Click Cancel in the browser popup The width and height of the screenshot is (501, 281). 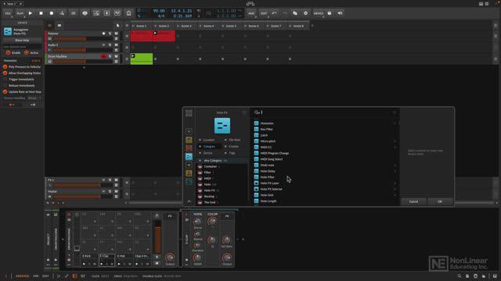(413, 201)
